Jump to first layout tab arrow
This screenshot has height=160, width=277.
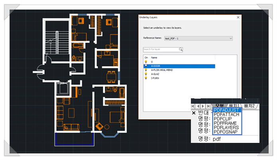point(193,106)
